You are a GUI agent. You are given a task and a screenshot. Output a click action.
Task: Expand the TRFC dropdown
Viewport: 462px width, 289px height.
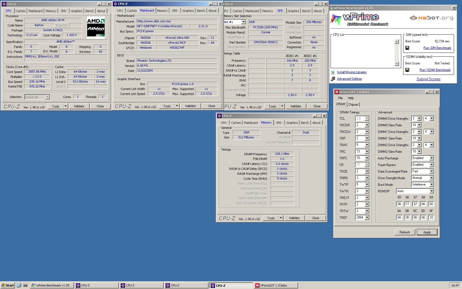click(x=367, y=158)
